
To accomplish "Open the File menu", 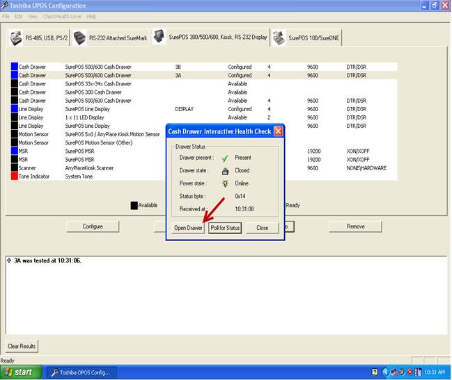I will tap(6, 16).
